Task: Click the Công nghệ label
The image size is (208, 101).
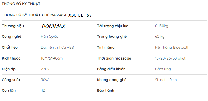Action: click(11, 37)
